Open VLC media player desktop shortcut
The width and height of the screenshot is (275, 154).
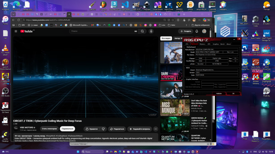coord(5,50)
